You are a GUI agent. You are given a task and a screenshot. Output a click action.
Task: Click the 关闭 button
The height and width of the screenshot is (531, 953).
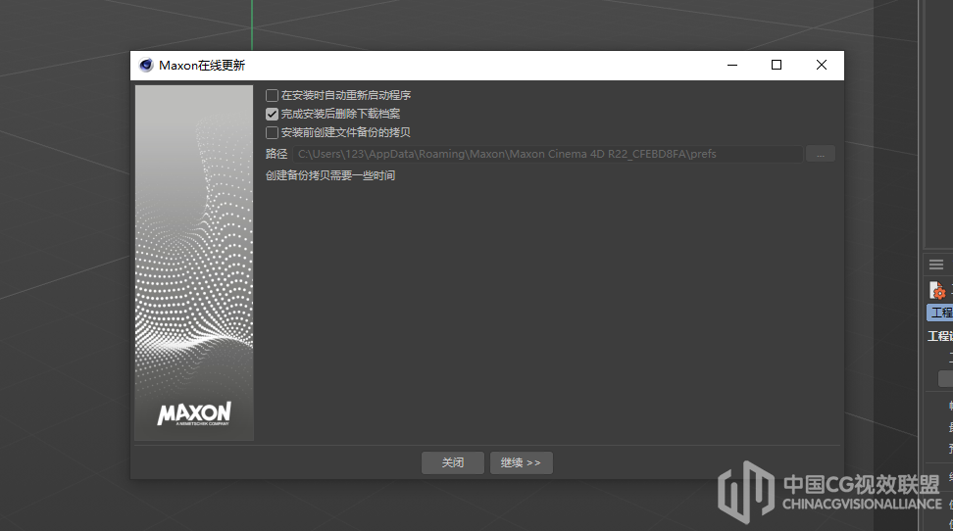(x=453, y=463)
